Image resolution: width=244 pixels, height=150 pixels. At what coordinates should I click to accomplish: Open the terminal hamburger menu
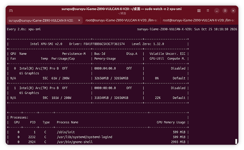[x=208, y=11]
